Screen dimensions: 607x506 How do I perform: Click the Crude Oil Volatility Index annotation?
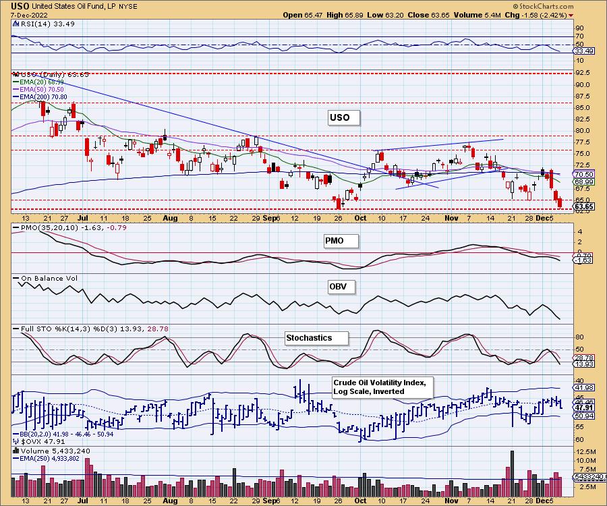click(x=382, y=387)
